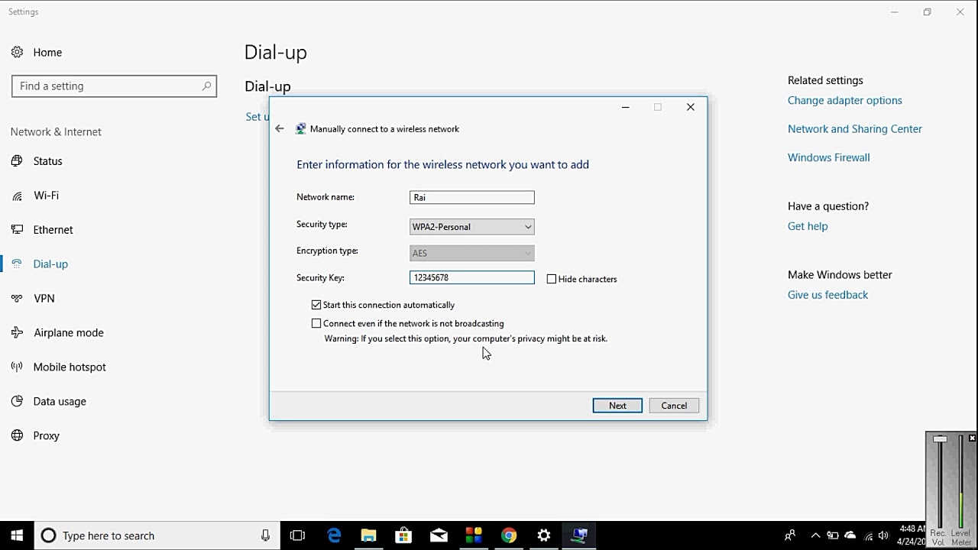Open Network and Sharing Center link
The image size is (978, 550).
(855, 129)
